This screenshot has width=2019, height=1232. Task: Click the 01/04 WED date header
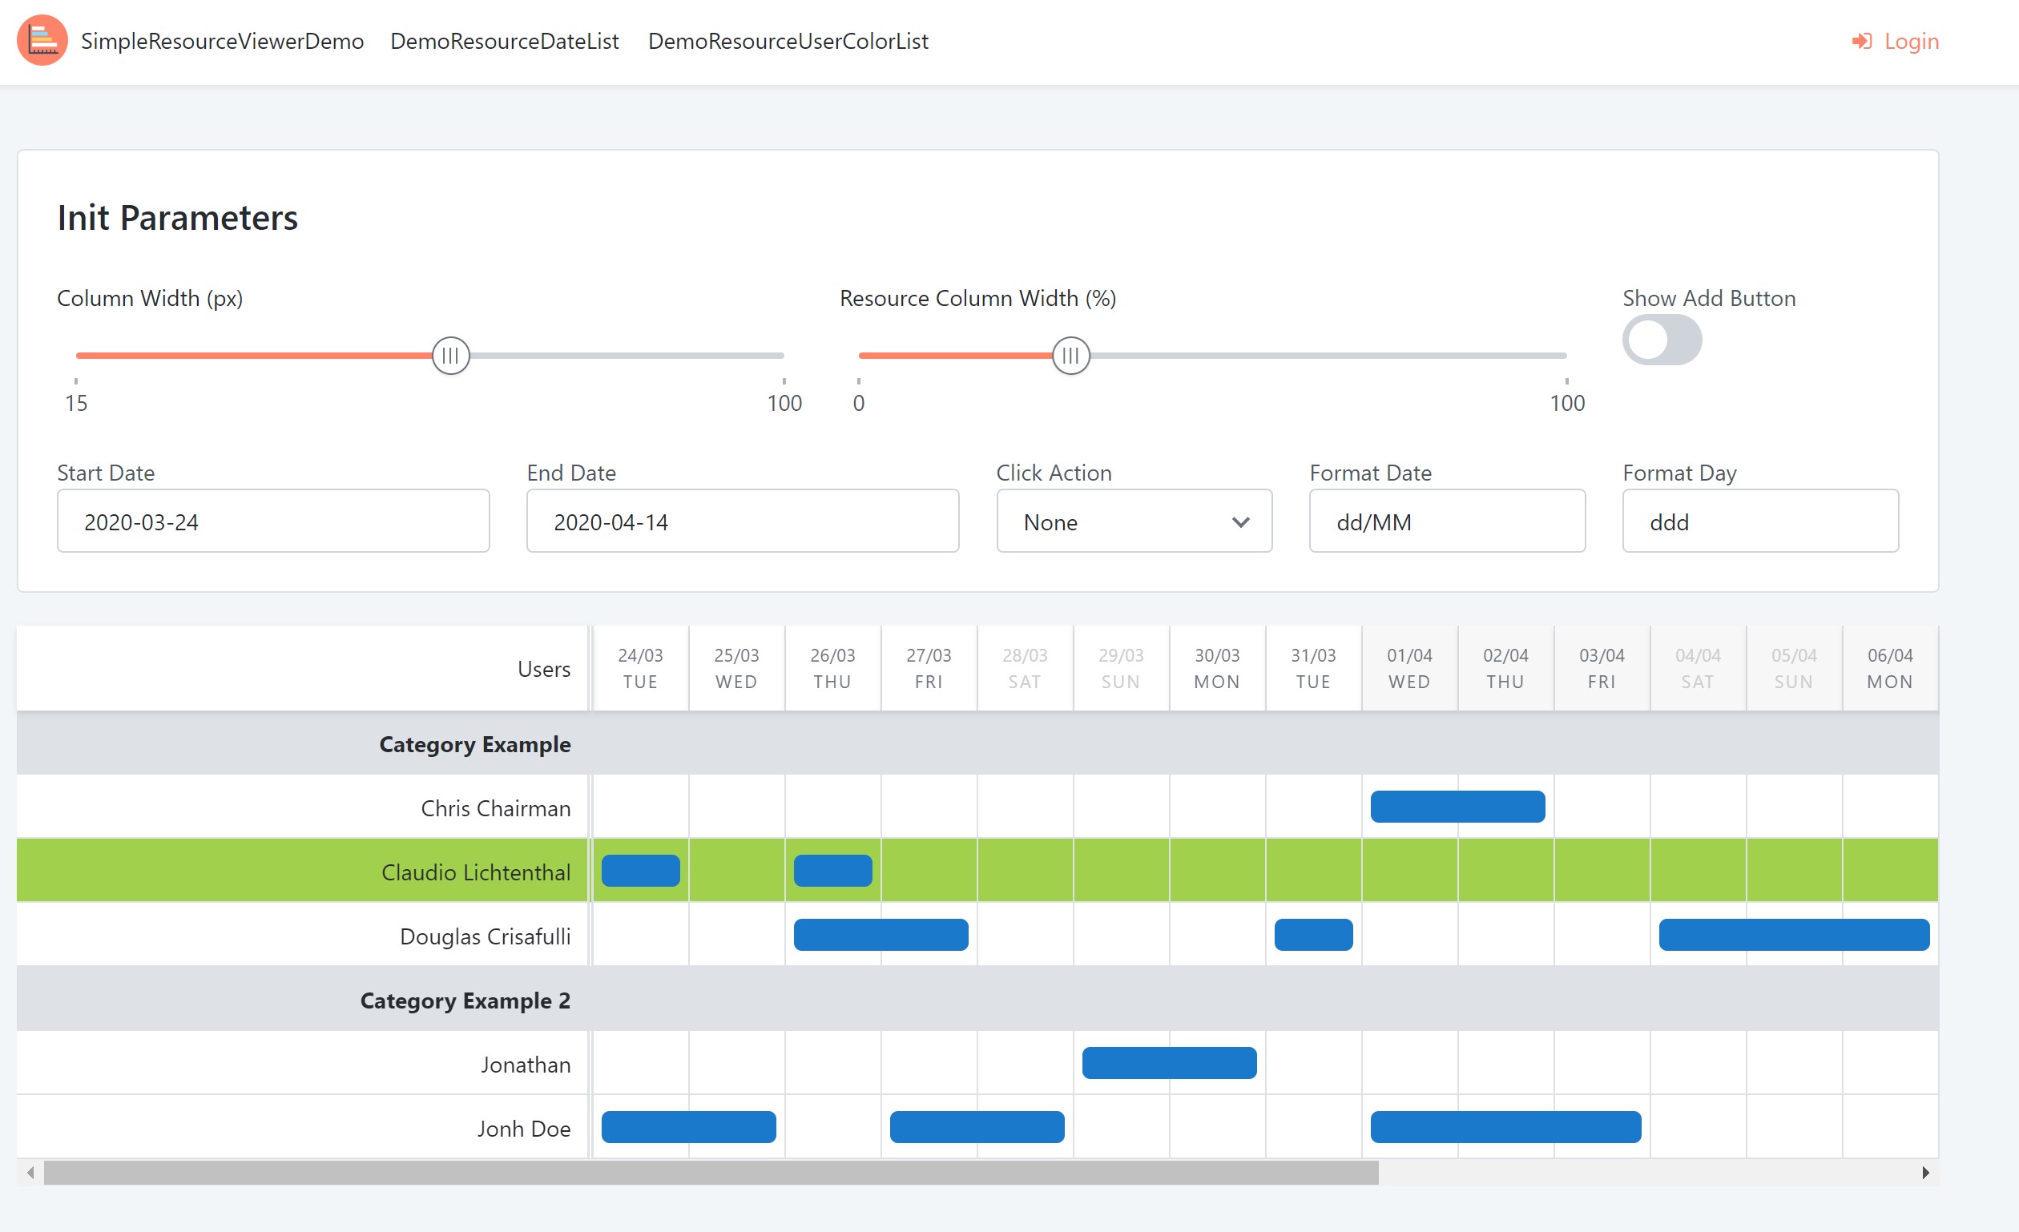pos(1409,668)
